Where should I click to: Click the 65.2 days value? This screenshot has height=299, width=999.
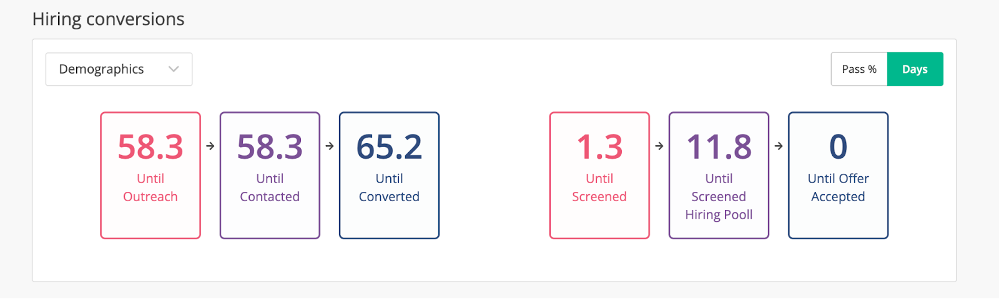(x=389, y=148)
